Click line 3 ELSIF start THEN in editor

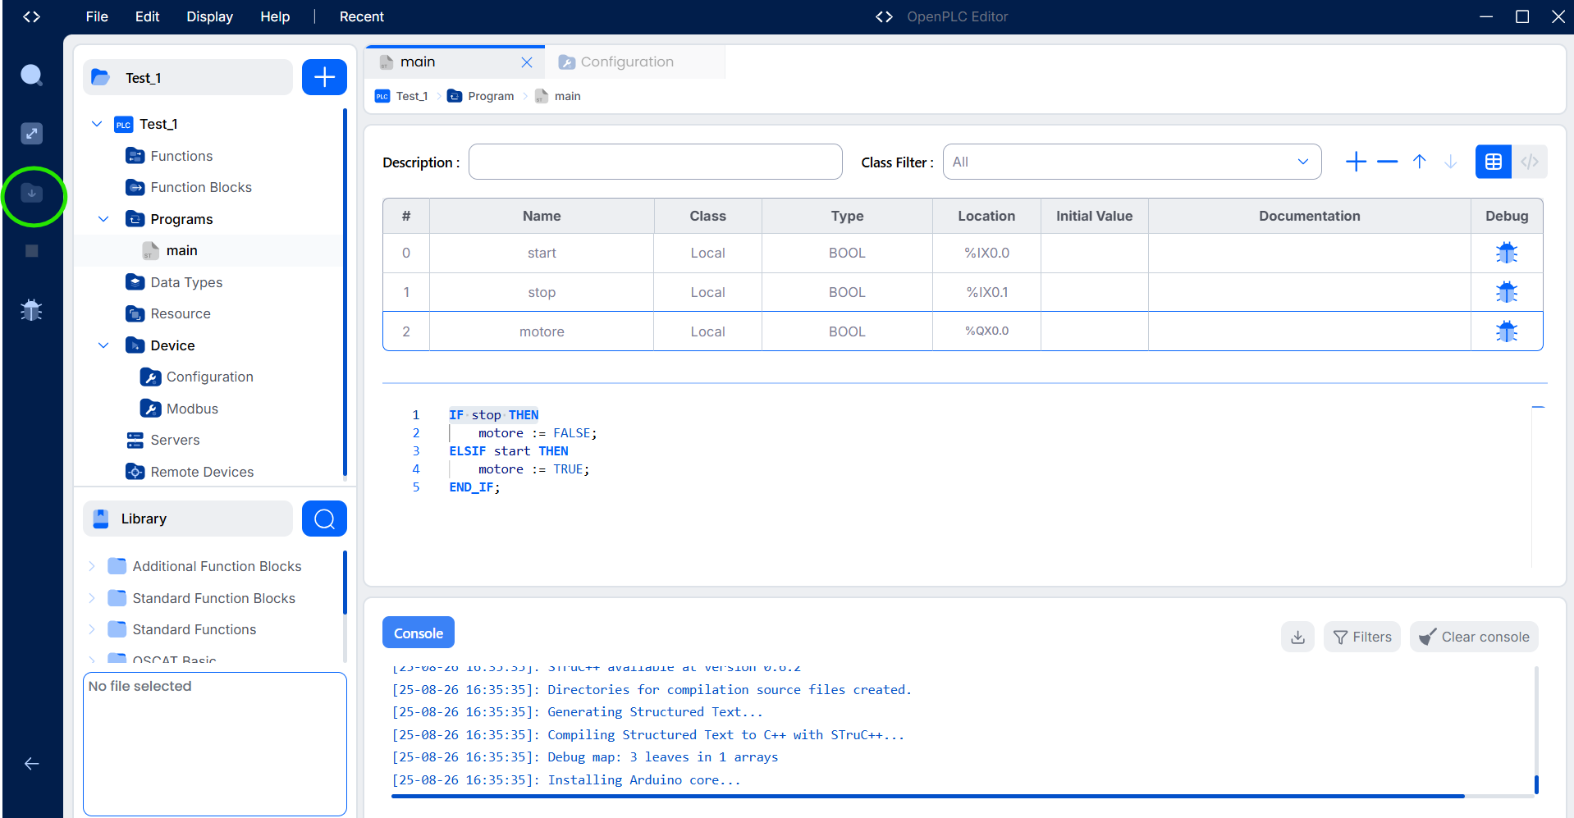click(x=509, y=451)
